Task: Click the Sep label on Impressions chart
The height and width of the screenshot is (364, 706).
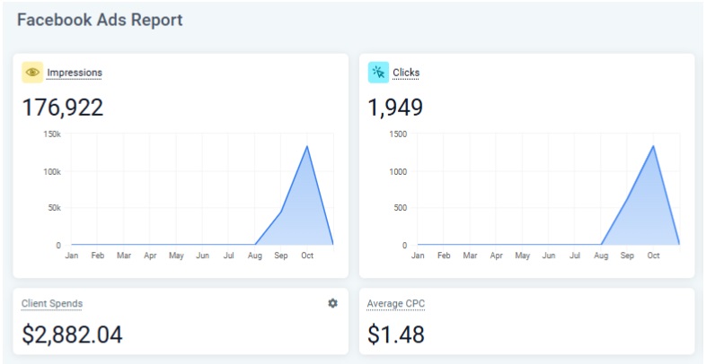Action: [x=281, y=256]
